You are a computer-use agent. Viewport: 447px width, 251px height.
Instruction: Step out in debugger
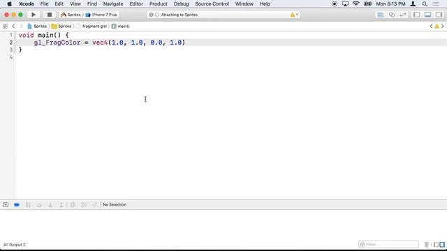coord(61,204)
